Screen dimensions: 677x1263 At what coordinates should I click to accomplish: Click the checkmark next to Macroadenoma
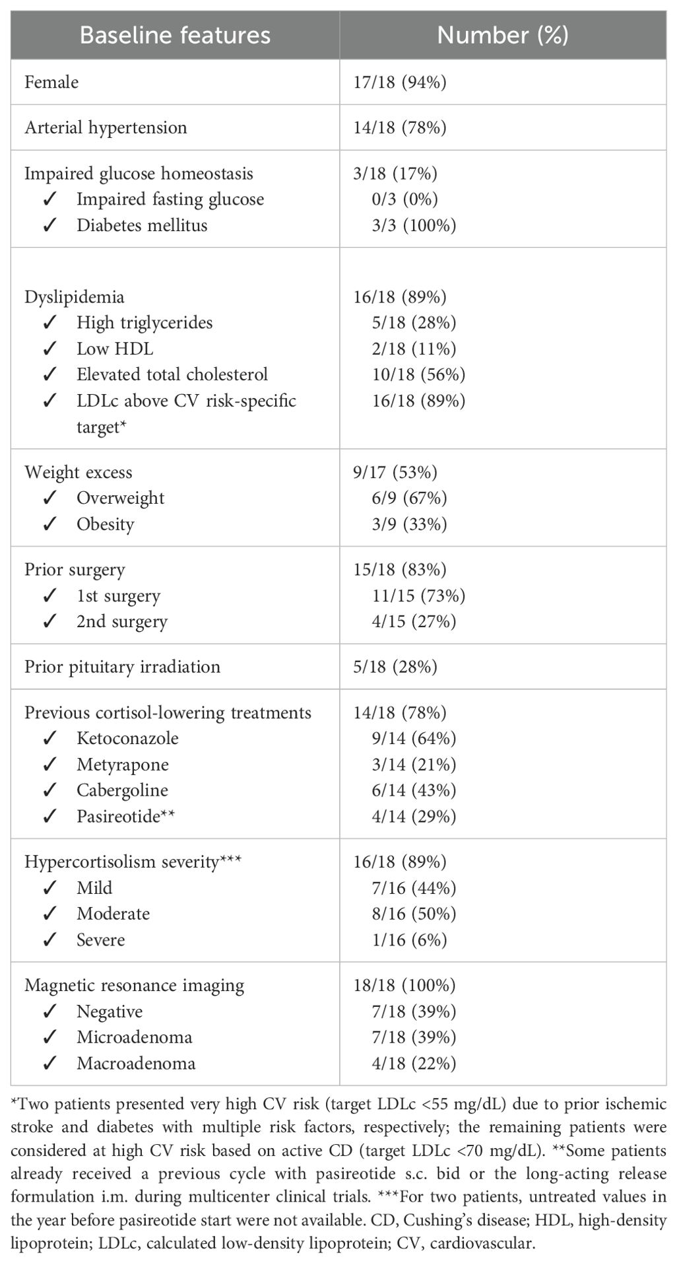[x=49, y=1064]
